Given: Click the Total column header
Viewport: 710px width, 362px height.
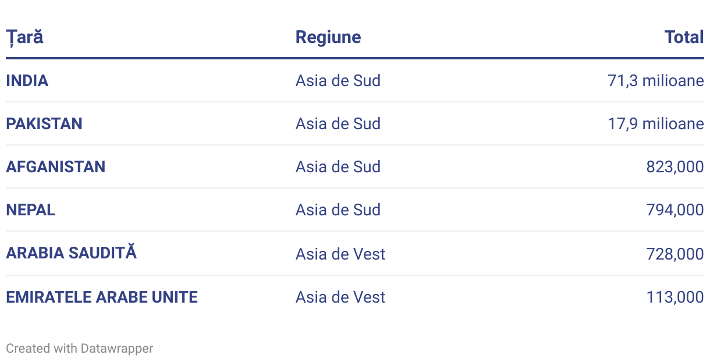Looking at the screenshot, I should pyautogui.click(x=684, y=37).
